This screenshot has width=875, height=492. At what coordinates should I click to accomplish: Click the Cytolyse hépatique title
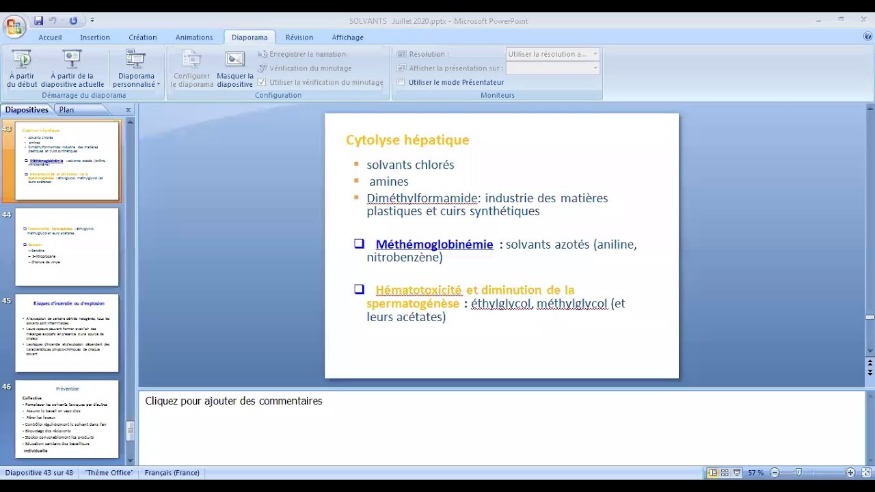[x=407, y=140]
